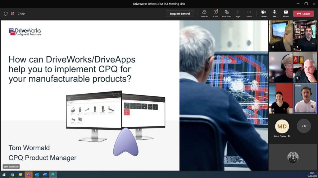Select the participant wearing headset in white room

tap(281, 67)
